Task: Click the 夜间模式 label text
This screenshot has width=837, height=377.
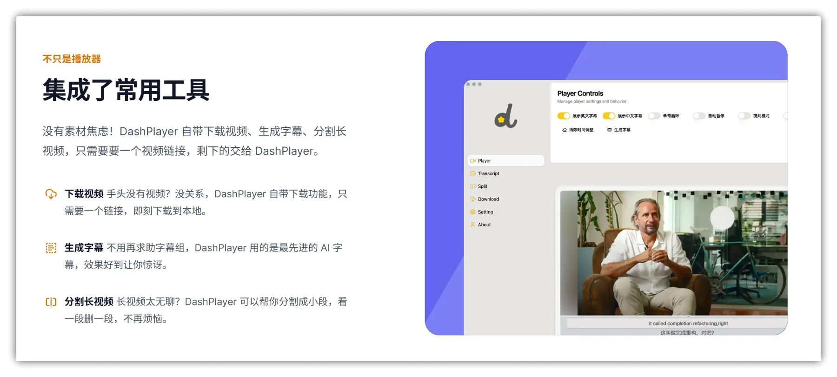Action: pos(761,116)
